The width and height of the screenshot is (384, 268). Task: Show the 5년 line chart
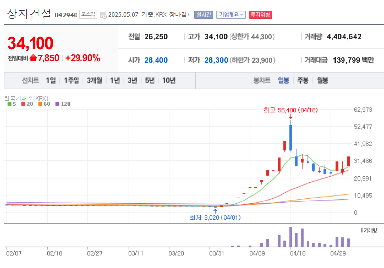click(150, 80)
